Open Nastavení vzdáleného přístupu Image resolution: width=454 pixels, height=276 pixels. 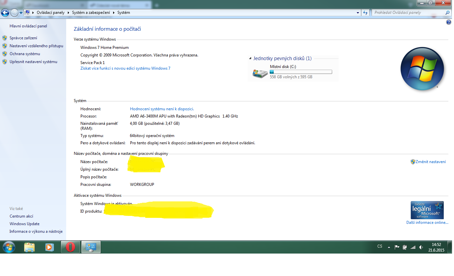[x=36, y=46]
